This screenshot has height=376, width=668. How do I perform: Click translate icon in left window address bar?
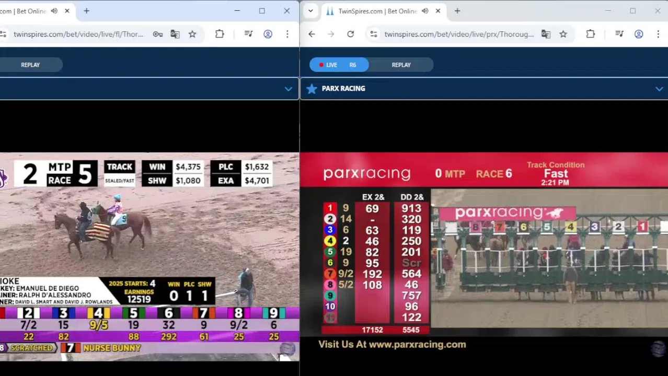pyautogui.click(x=175, y=34)
